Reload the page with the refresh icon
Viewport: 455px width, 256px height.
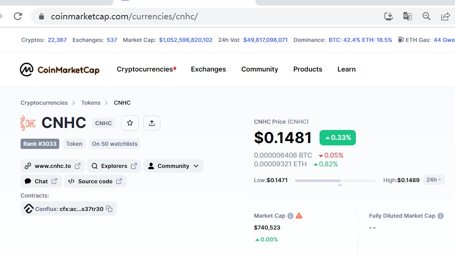tap(18, 16)
